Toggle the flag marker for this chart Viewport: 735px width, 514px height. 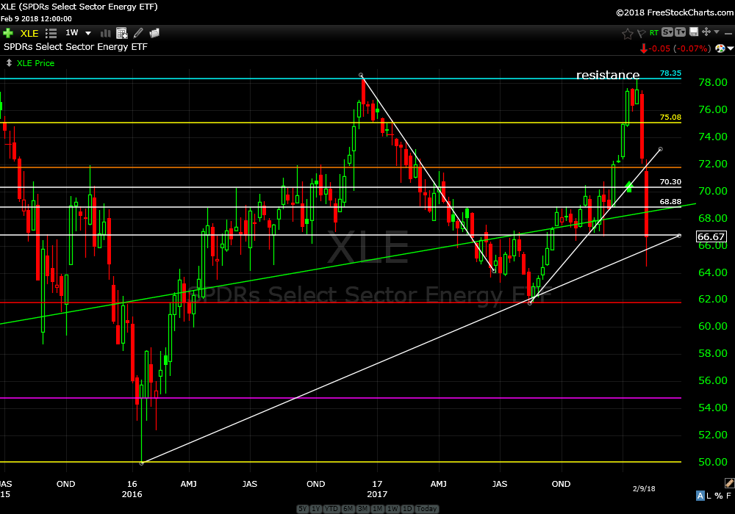coord(640,33)
